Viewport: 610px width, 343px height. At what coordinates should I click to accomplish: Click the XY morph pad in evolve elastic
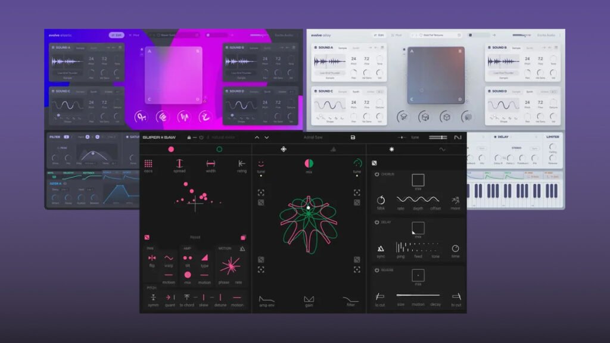[173, 76]
